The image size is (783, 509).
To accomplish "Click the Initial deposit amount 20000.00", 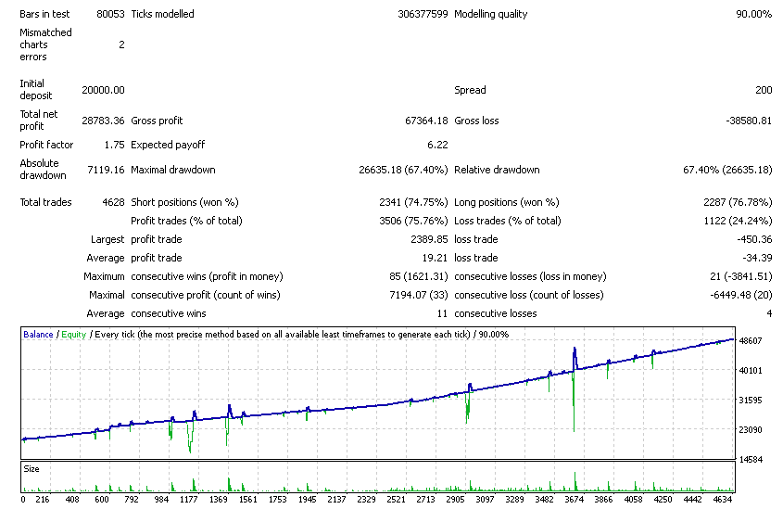I will (104, 90).
